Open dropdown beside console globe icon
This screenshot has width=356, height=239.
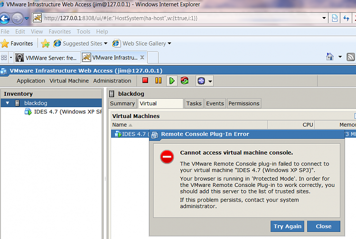210,81
